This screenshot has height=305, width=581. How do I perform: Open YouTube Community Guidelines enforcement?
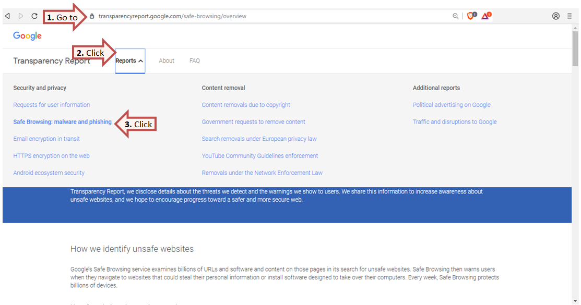260,156
